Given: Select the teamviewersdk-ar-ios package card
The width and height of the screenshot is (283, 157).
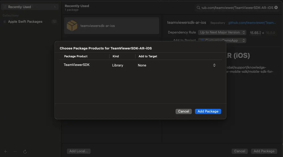Looking at the screenshot, I should (x=112, y=26).
